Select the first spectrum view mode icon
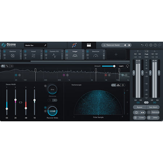The width and height of the screenshot is (163, 163). tap(3, 66)
